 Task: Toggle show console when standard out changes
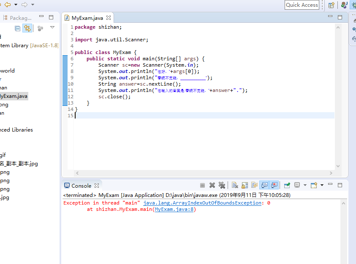(264, 185)
